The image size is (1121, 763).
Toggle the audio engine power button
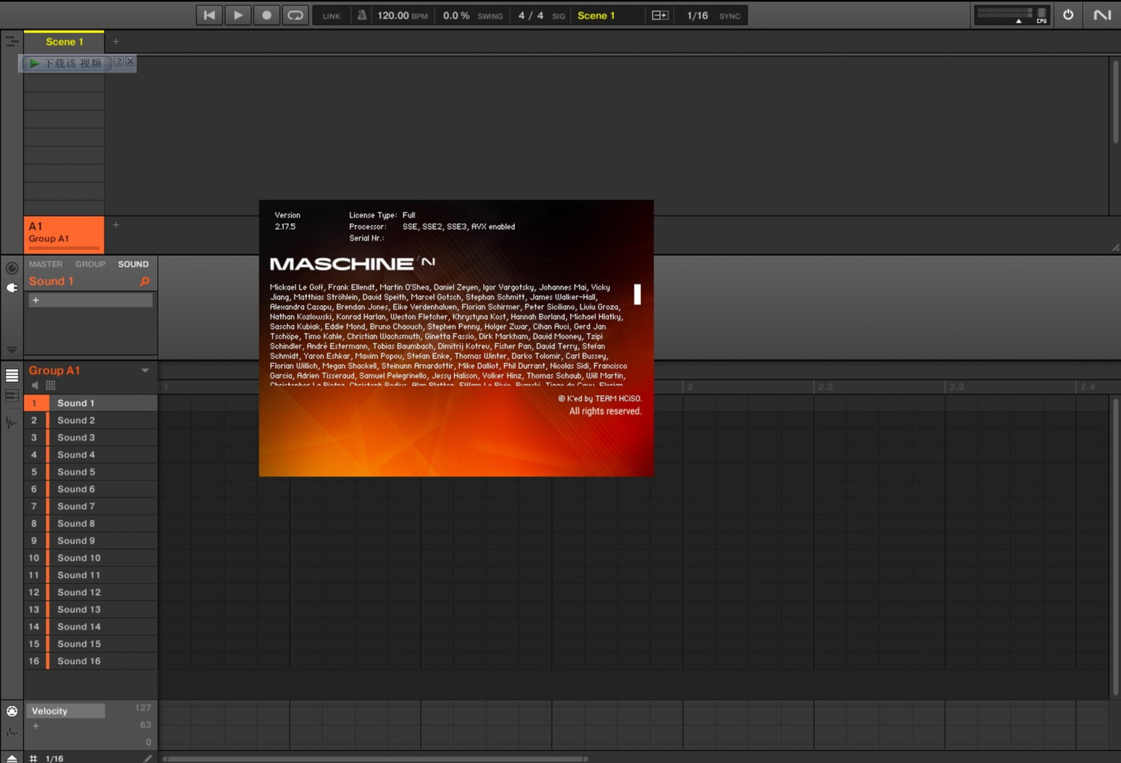click(x=1068, y=15)
